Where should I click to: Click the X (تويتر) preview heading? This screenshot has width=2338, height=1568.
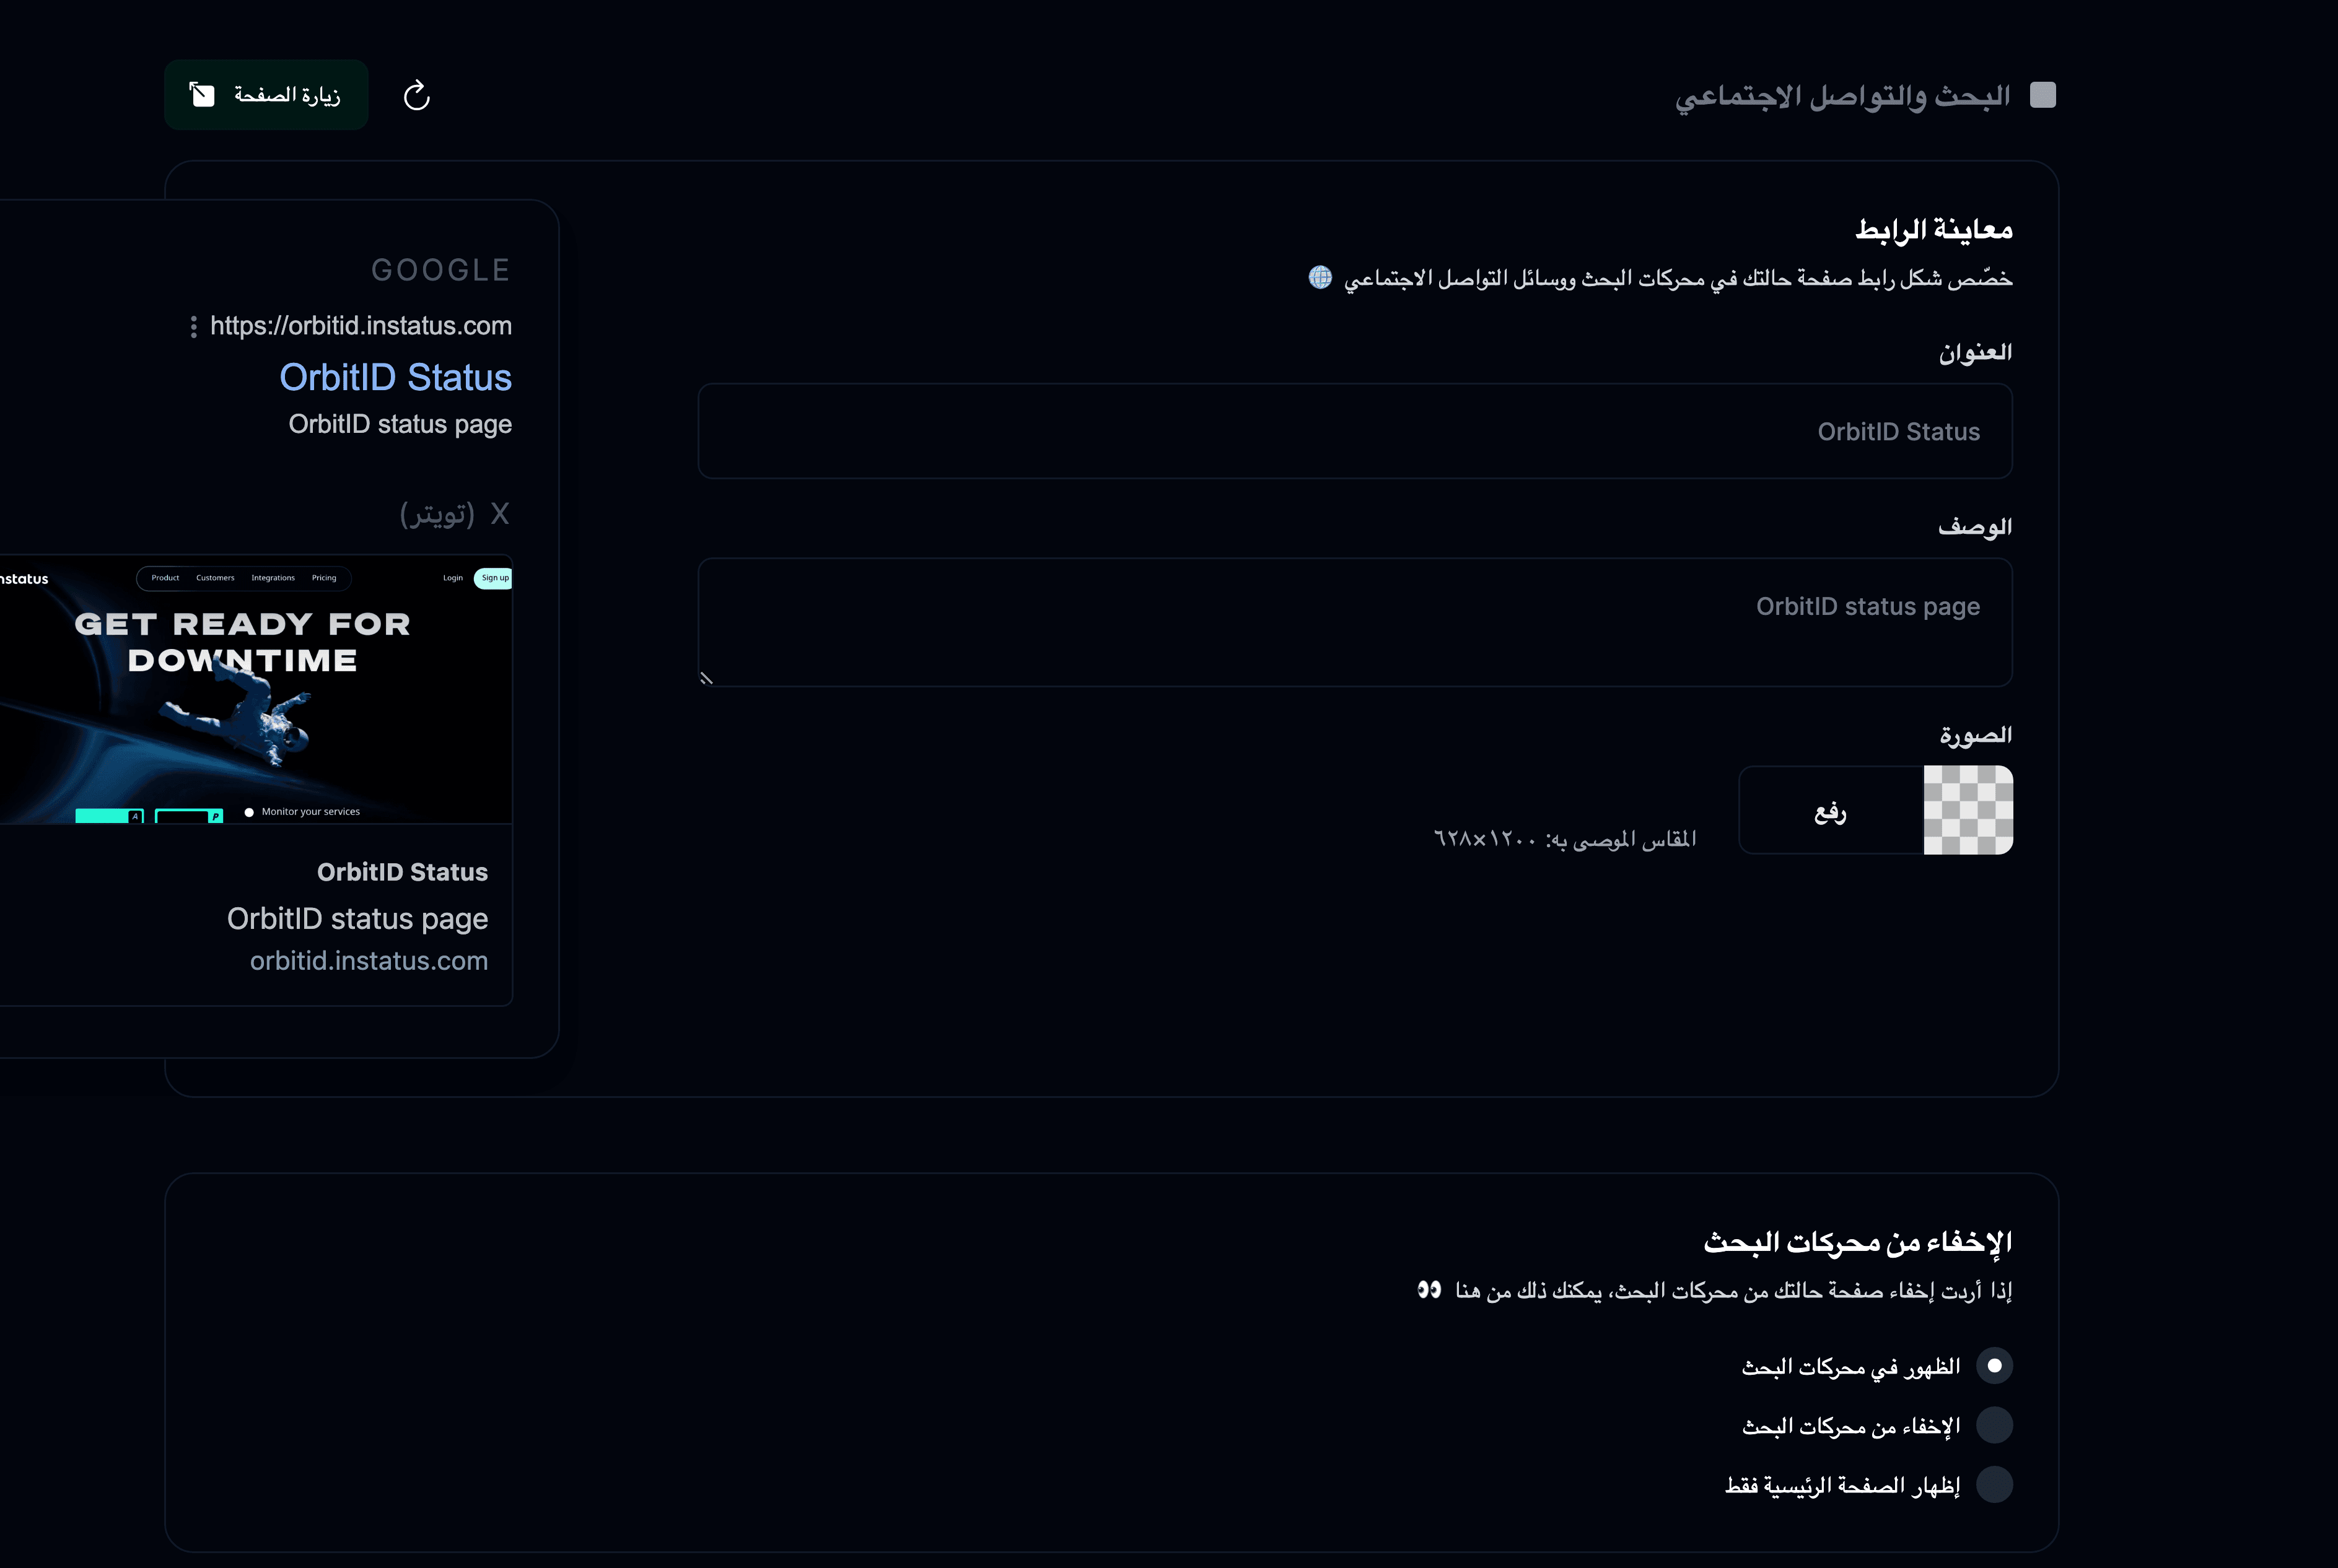(x=455, y=514)
